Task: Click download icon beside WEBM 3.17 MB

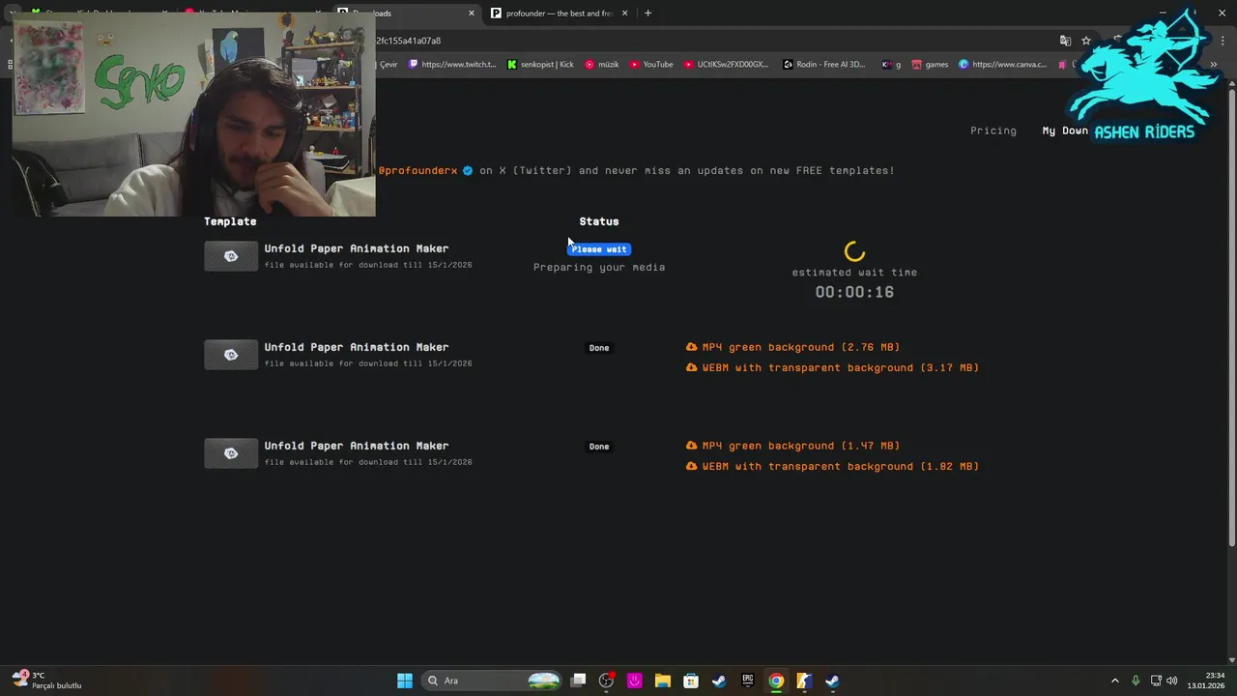Action: tap(691, 367)
